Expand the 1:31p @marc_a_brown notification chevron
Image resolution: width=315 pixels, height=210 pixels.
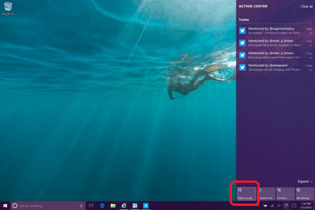(x=310, y=58)
